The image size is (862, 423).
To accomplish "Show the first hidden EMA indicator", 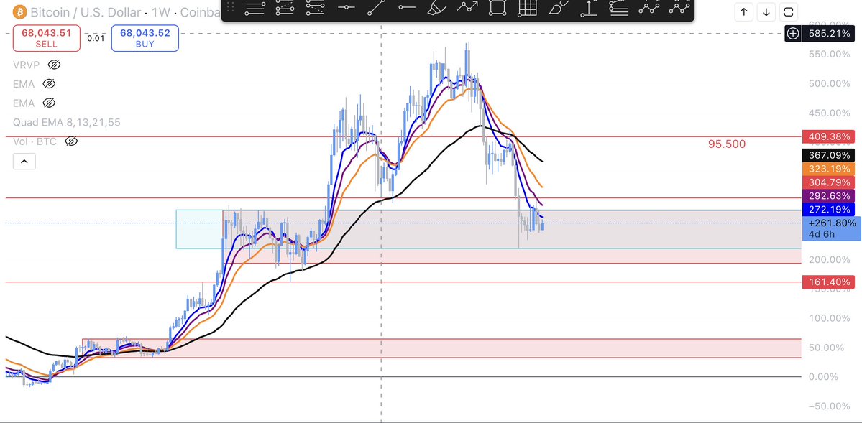I will 48,84.
